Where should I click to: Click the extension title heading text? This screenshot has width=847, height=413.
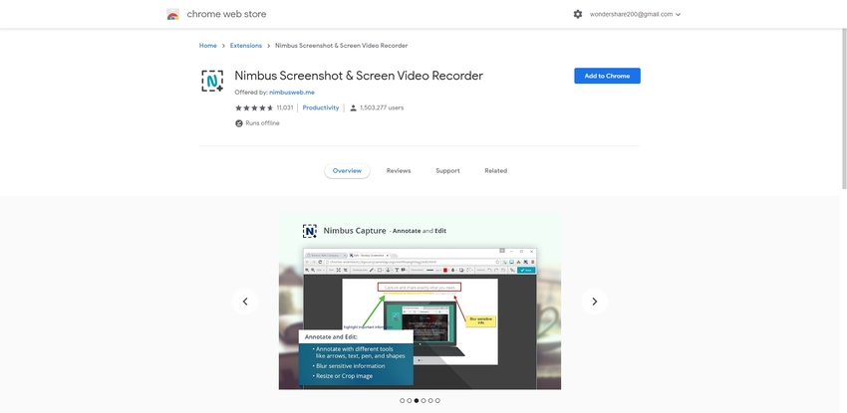tap(359, 76)
